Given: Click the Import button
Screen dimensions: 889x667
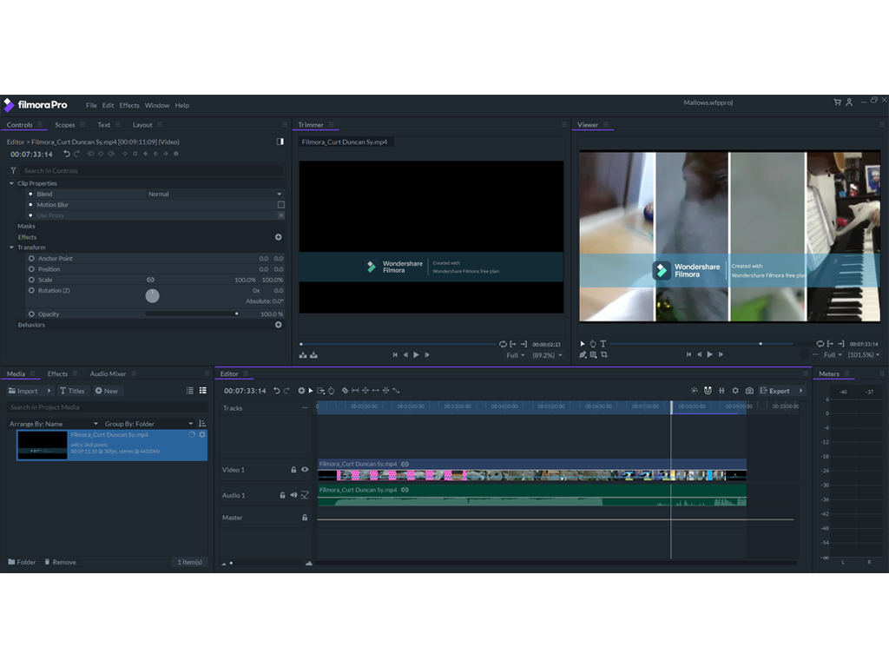Looking at the screenshot, I should (x=23, y=391).
